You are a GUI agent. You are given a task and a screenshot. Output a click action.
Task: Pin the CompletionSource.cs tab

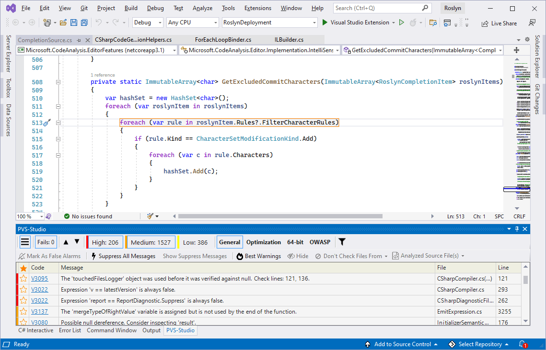pos(79,40)
